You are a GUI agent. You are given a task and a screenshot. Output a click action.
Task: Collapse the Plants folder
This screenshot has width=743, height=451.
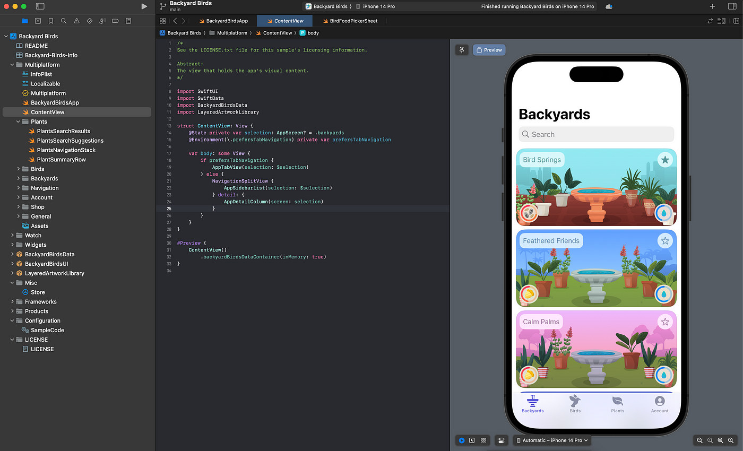coord(19,122)
